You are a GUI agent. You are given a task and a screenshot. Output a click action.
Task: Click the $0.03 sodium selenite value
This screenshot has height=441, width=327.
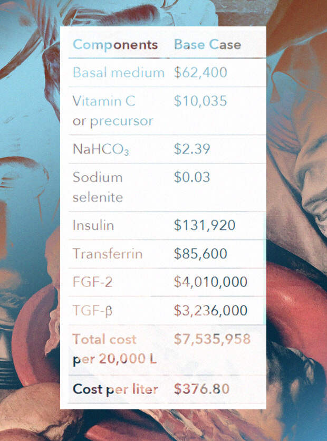tap(192, 177)
